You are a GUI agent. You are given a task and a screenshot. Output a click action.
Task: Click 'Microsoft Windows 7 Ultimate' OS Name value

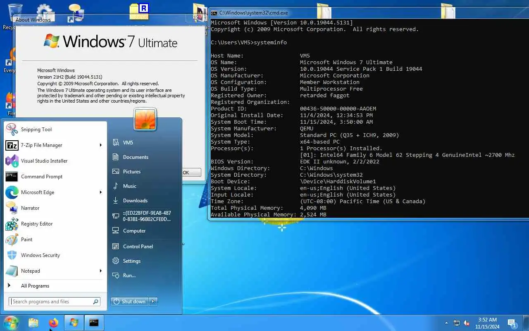pyautogui.click(x=346, y=62)
